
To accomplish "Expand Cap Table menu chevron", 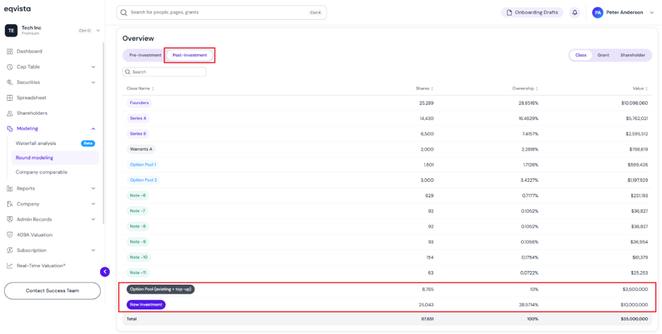I will 93,67.
